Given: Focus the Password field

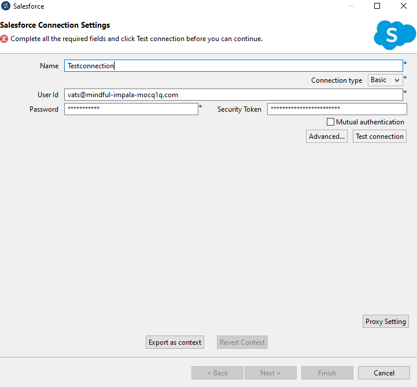Looking at the screenshot, I should [x=131, y=109].
